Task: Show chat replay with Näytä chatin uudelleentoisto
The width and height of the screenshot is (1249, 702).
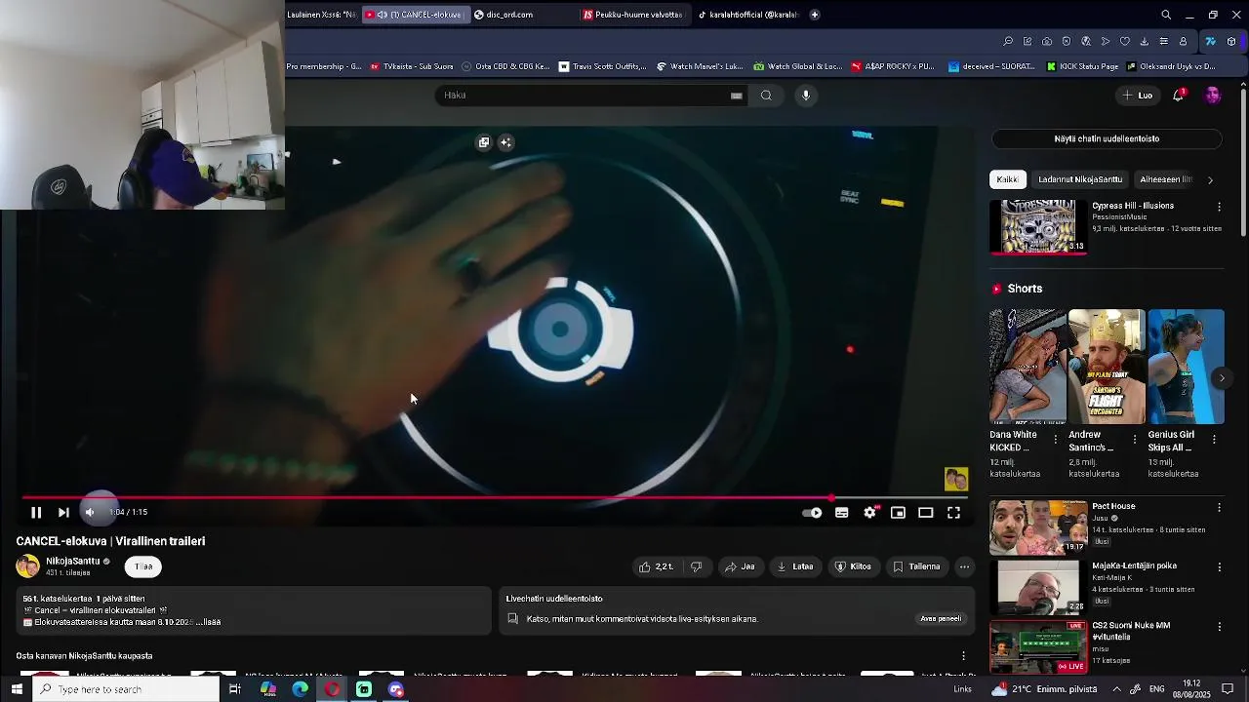Action: (x=1107, y=138)
